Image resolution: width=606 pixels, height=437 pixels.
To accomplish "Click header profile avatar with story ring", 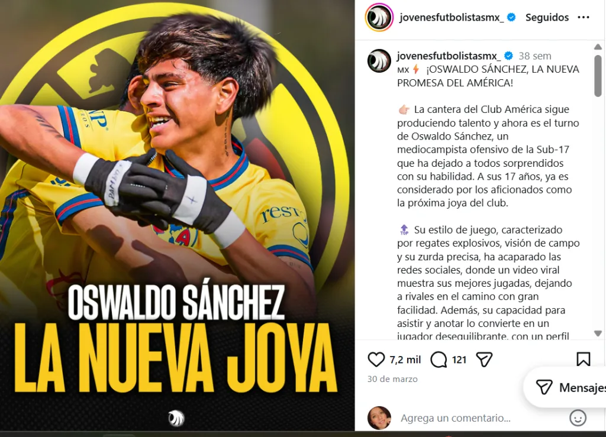I will 379,17.
